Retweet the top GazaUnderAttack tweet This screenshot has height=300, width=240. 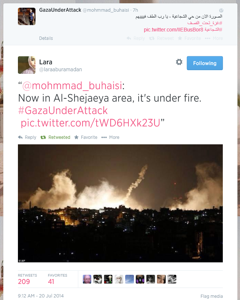coord(161,38)
